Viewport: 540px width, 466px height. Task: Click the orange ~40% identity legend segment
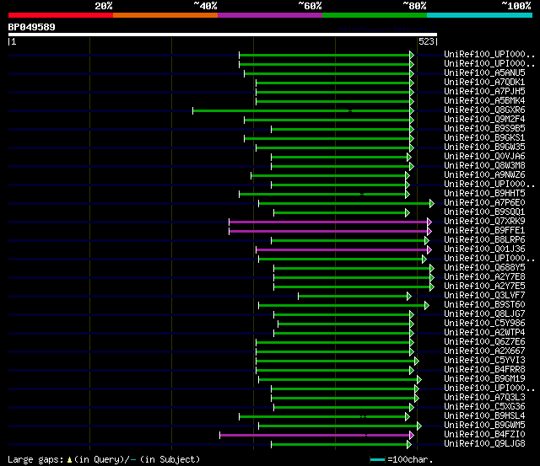pyautogui.click(x=165, y=15)
